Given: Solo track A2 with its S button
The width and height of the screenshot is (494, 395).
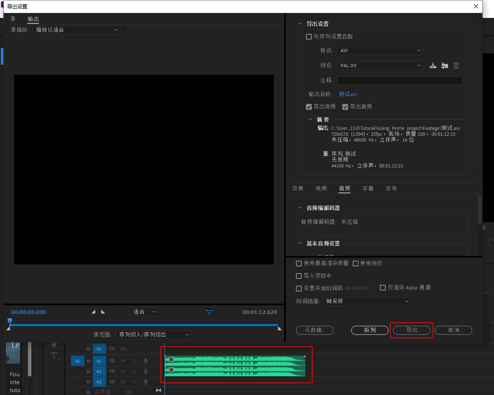Looking at the screenshot, I should [x=134, y=371].
